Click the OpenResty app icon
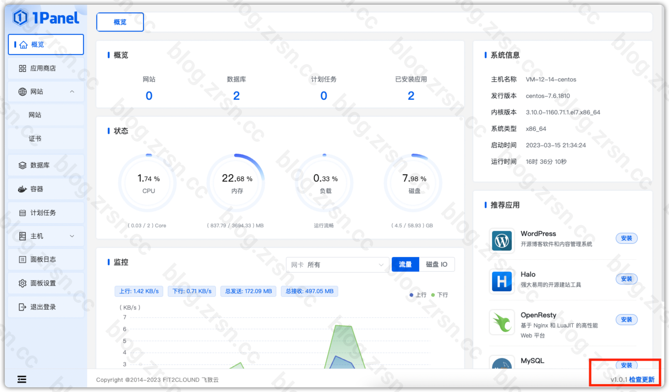 coord(502,322)
